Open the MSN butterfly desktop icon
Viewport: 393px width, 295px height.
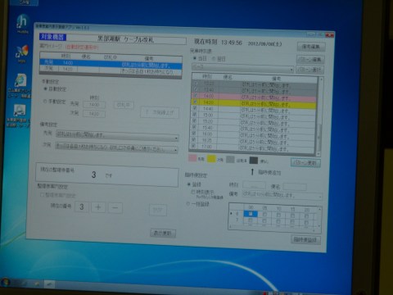[22, 53]
